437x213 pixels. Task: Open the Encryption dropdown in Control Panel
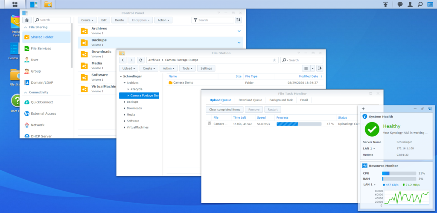click(x=141, y=20)
